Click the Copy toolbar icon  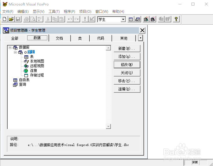point(55,19)
